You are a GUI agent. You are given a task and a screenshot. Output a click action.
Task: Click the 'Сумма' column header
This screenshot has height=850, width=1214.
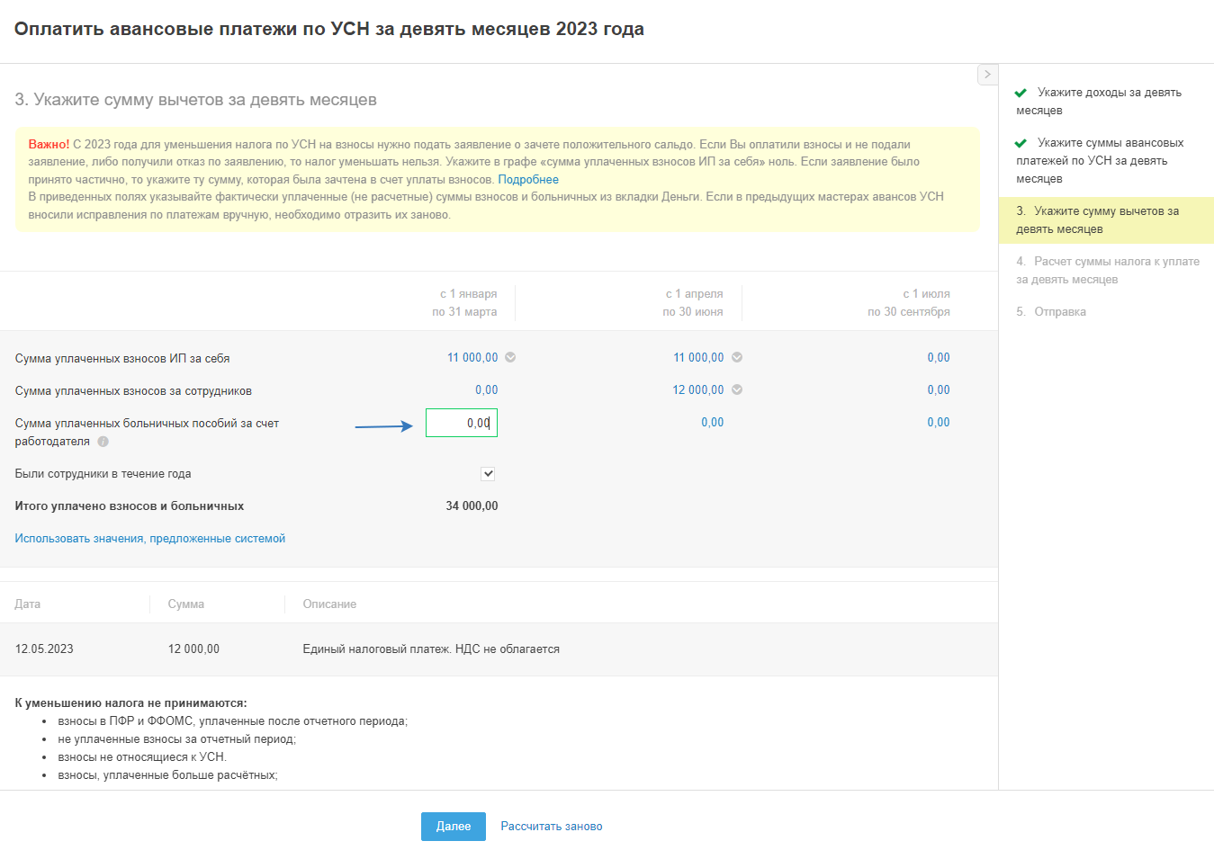186,604
